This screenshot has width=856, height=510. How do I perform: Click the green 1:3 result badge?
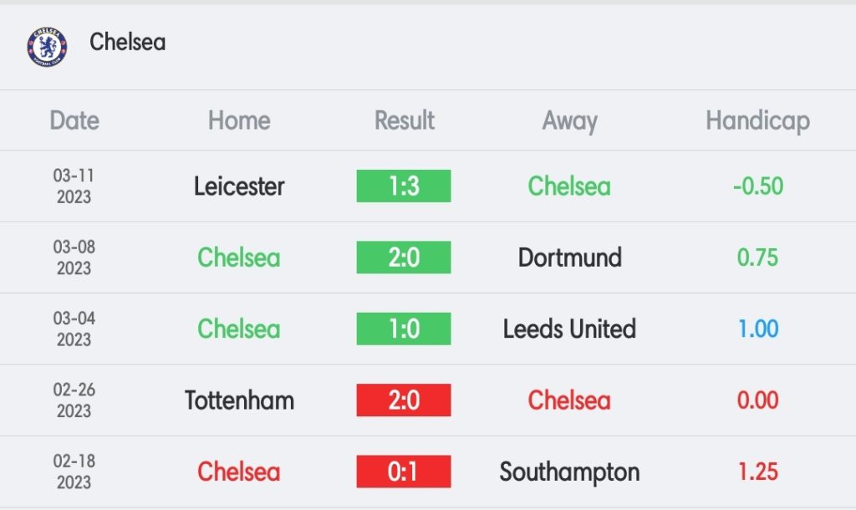click(404, 186)
